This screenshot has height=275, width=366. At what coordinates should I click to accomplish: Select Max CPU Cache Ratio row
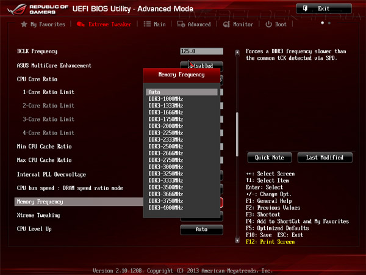pyautogui.click(x=45, y=160)
